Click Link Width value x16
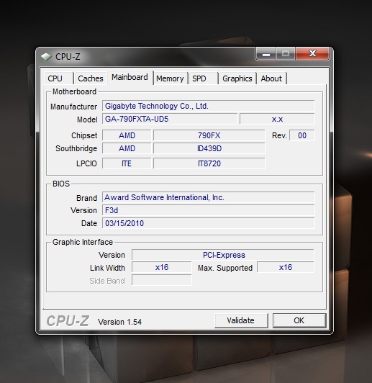Screen dimensions: 372x383 [x=162, y=268]
